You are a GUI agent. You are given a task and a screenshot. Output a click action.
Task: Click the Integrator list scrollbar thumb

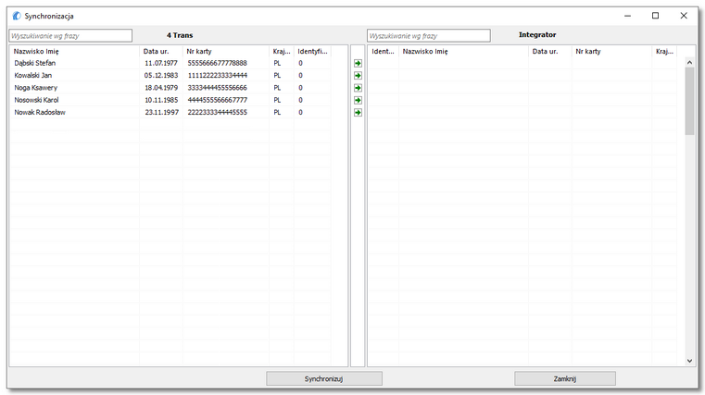(x=689, y=101)
